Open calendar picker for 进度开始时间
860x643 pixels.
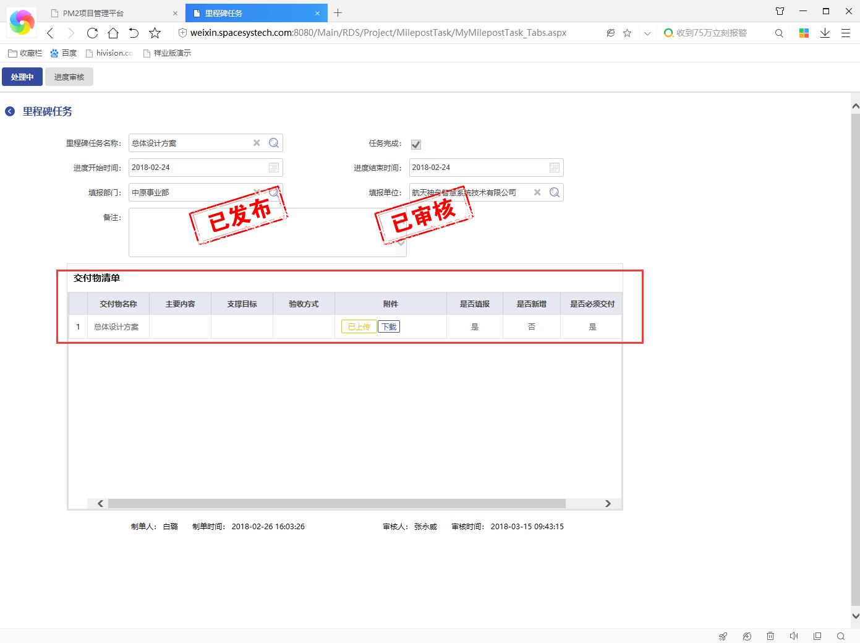(274, 168)
